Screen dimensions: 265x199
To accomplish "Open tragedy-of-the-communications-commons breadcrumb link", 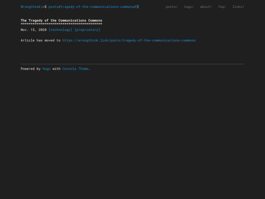I will click(97, 7).
